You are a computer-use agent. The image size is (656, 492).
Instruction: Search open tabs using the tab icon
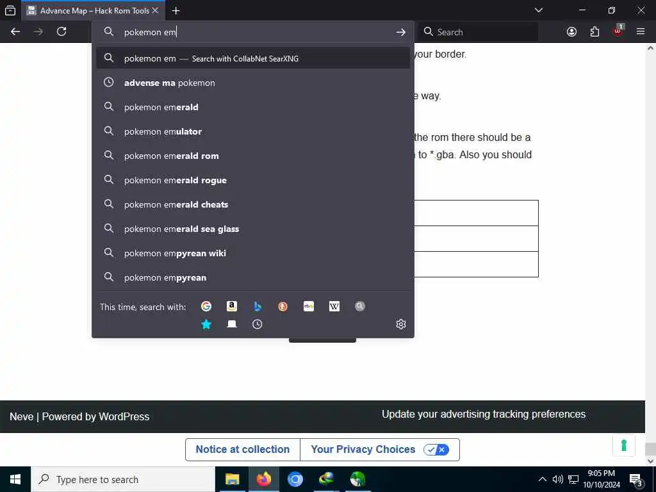[232, 324]
